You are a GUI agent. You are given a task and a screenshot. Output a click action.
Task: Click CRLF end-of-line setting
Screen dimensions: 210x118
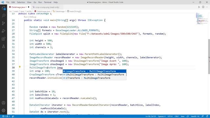[x=177, y=116]
